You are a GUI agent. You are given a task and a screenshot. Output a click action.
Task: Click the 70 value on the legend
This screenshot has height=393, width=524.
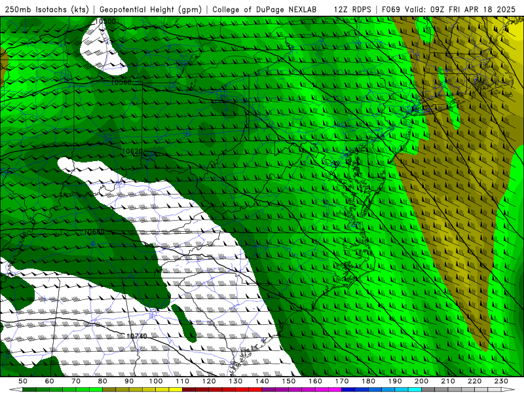click(x=76, y=381)
